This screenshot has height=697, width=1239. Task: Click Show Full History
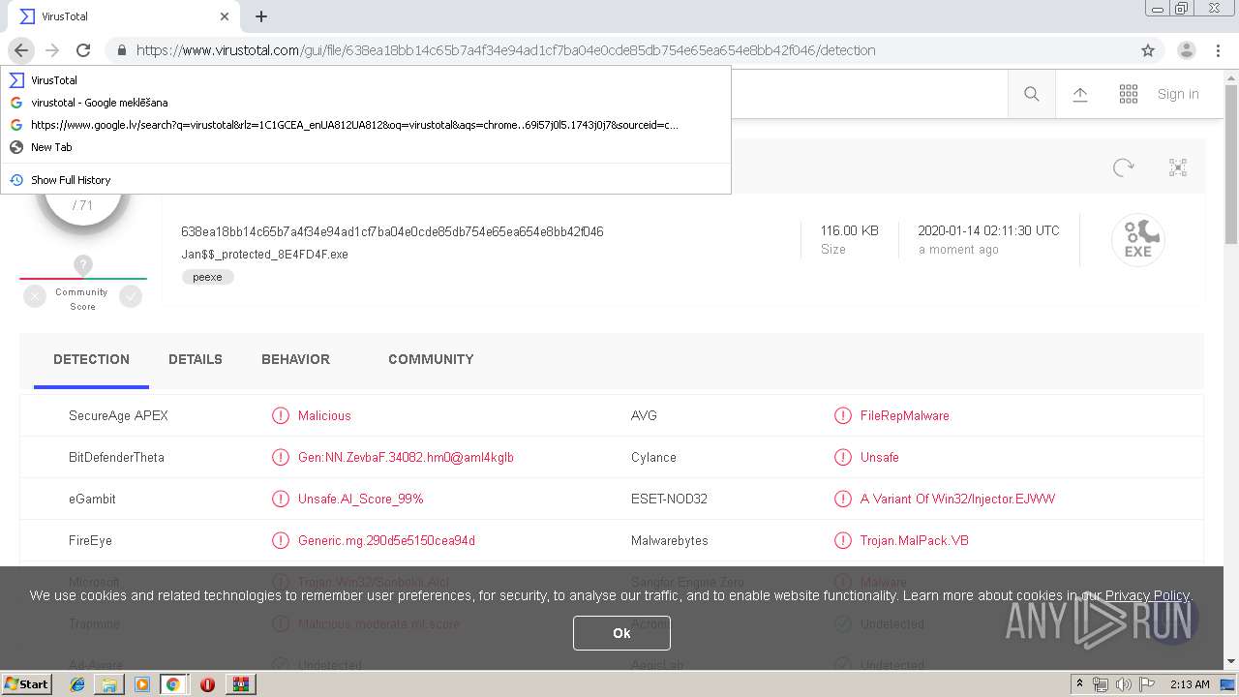pyautogui.click(x=366, y=180)
